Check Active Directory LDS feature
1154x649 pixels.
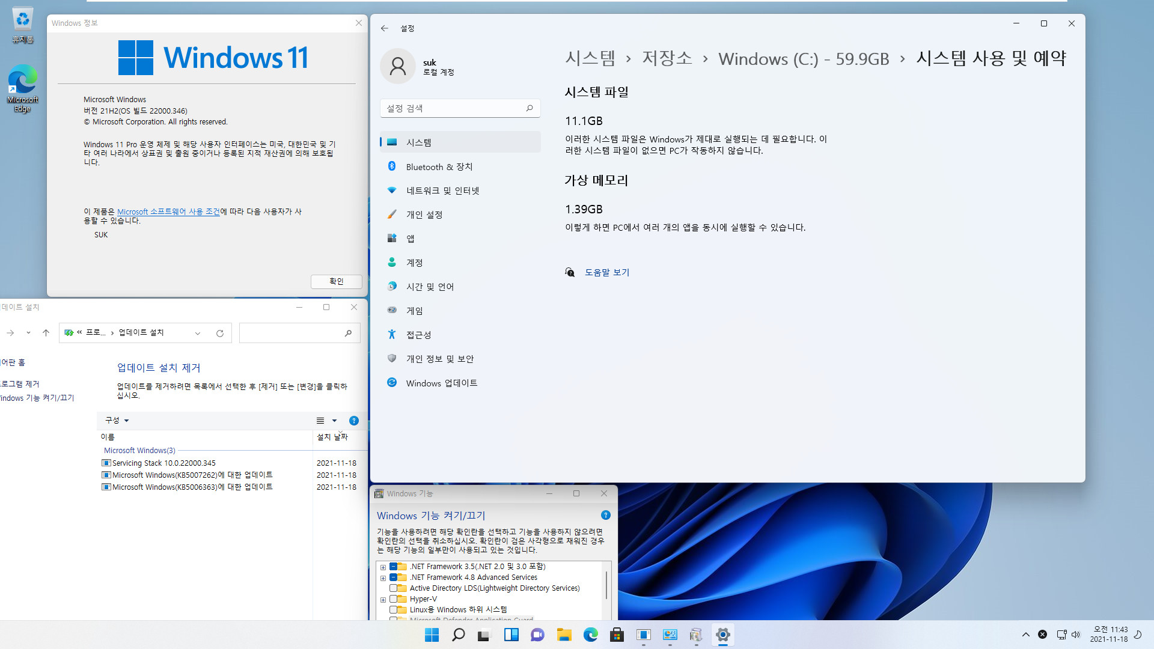tap(393, 588)
